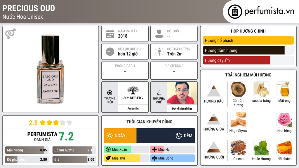Click the Độ lưu hương 9.12 score bar
The height and width of the screenshot is (168, 299).
[x=74, y=150]
